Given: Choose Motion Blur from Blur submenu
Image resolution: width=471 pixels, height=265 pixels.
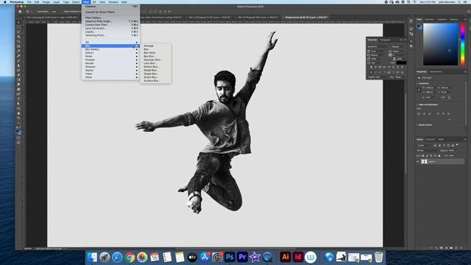Looking at the screenshot, I should click(151, 67).
